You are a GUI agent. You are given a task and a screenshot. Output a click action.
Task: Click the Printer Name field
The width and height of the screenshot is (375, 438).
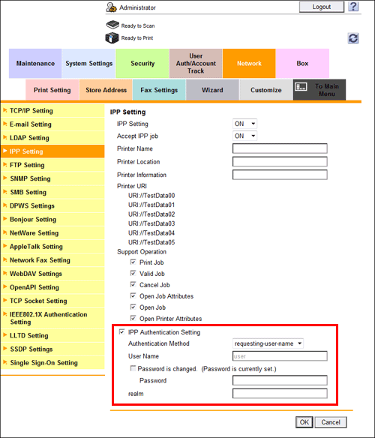pyautogui.click(x=280, y=148)
